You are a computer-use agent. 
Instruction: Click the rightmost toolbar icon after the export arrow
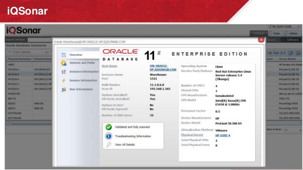coord(299,53)
